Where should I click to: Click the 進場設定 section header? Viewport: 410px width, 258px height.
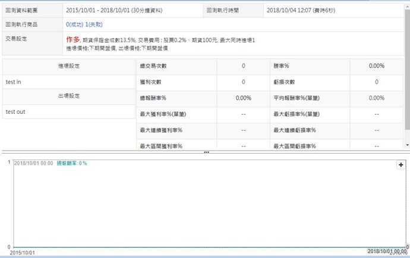coord(69,66)
